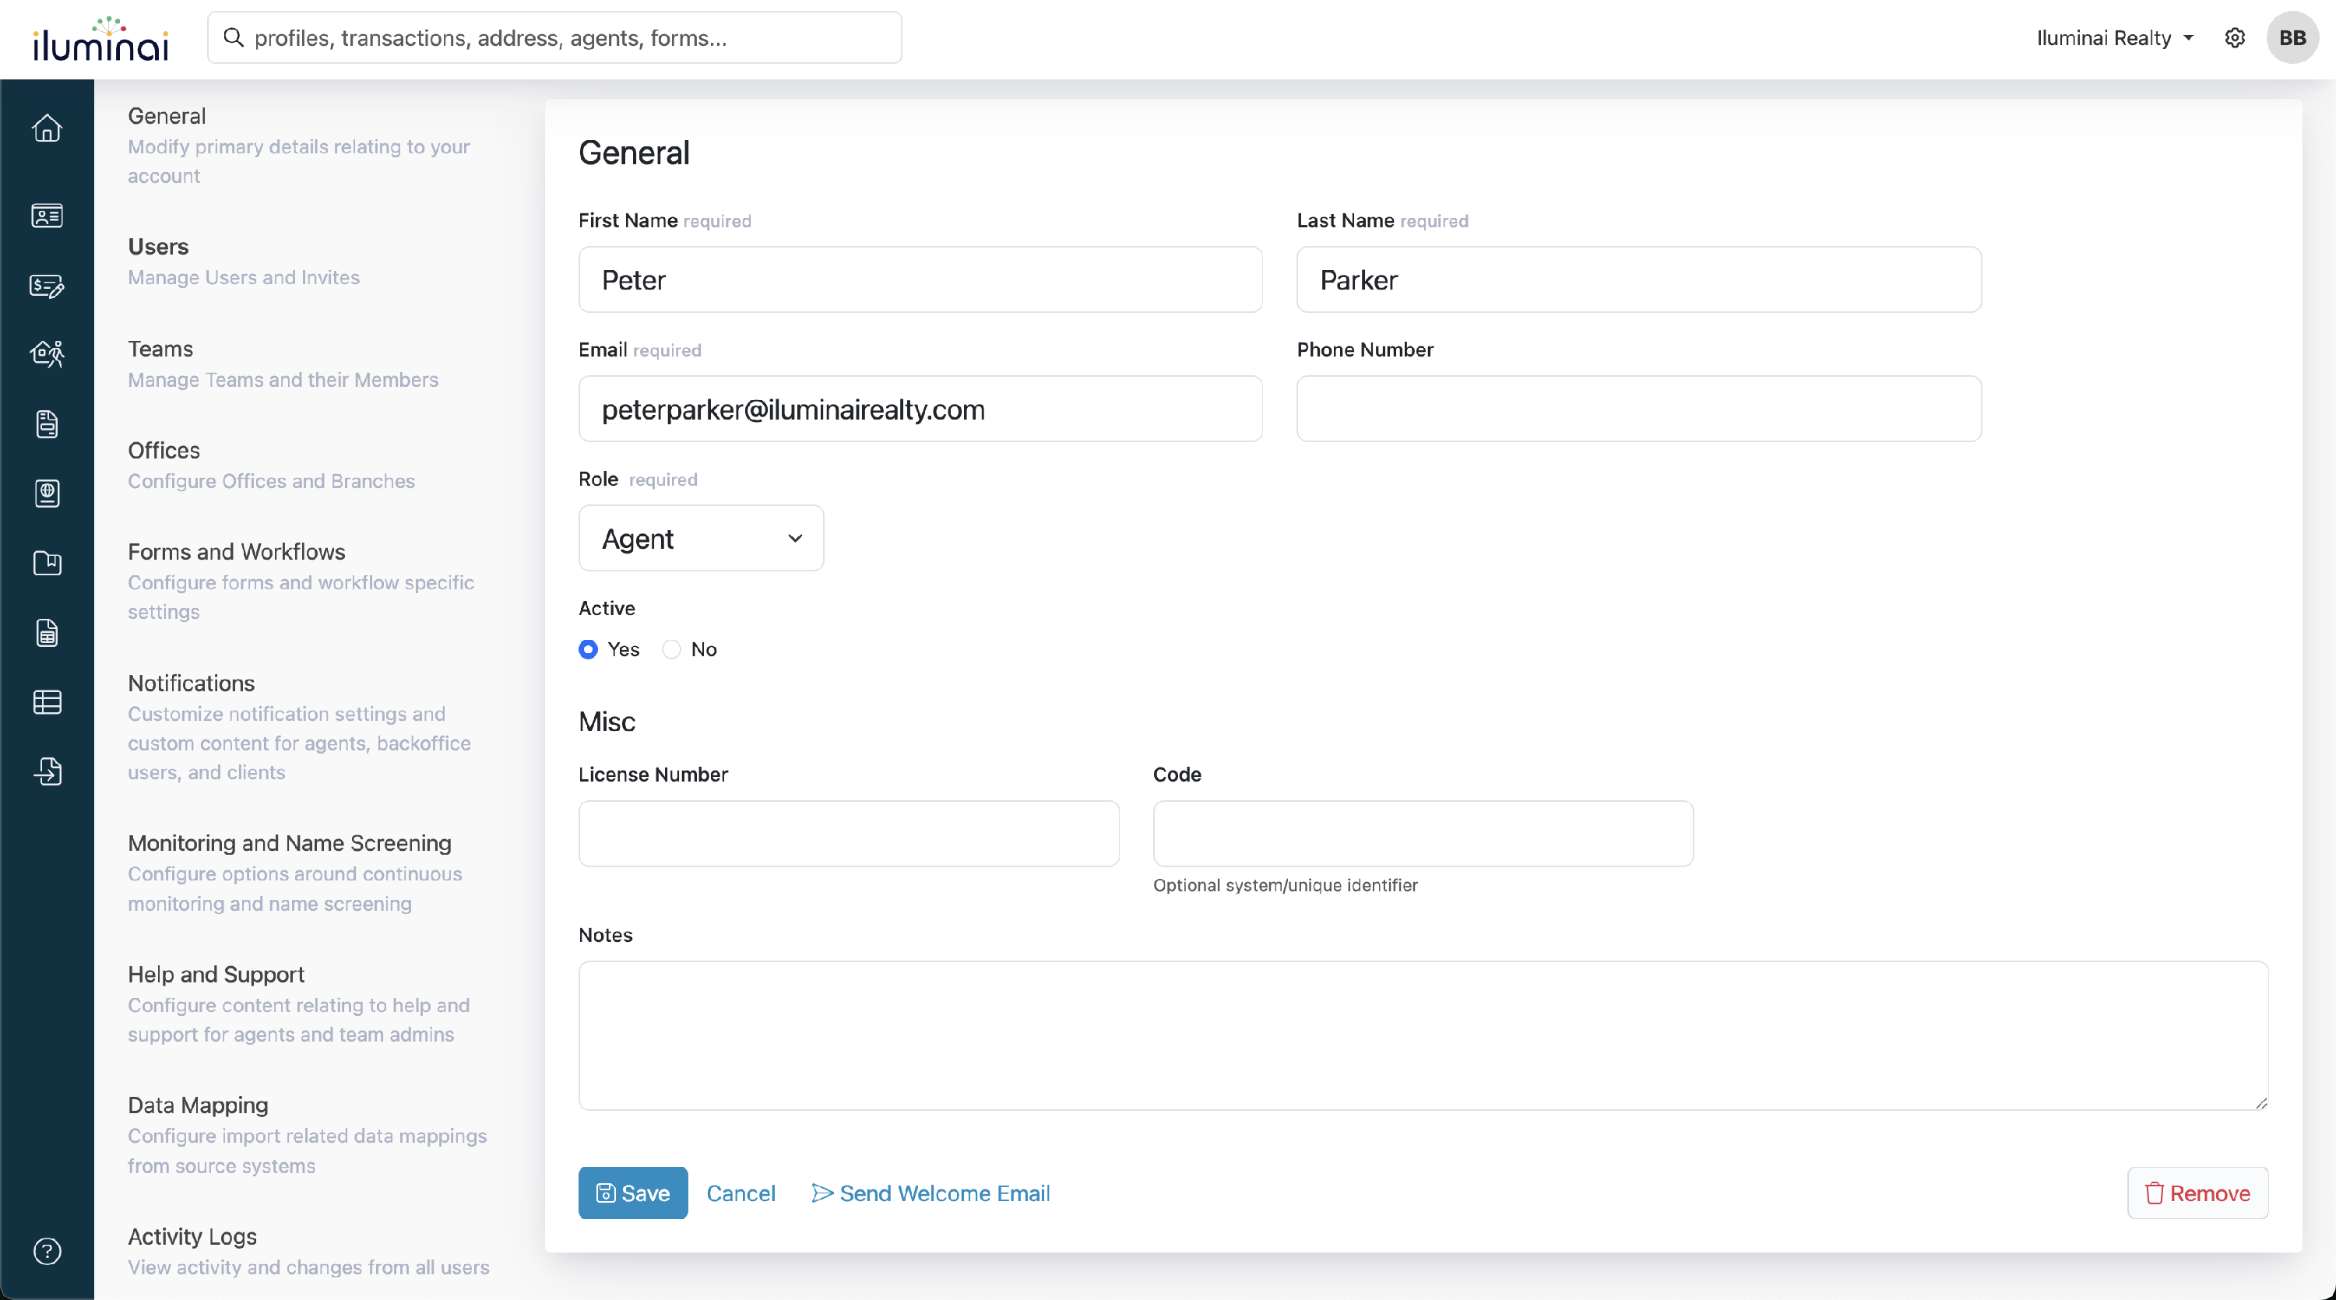Focus the Phone Number field
The width and height of the screenshot is (2336, 1300).
point(1638,409)
